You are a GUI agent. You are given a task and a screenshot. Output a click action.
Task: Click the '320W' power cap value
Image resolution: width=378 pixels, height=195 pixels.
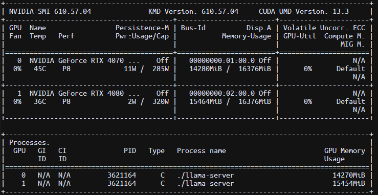(161, 102)
